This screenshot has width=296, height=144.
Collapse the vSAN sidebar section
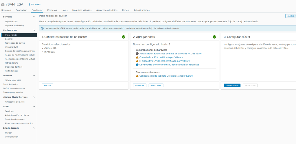point(34,106)
